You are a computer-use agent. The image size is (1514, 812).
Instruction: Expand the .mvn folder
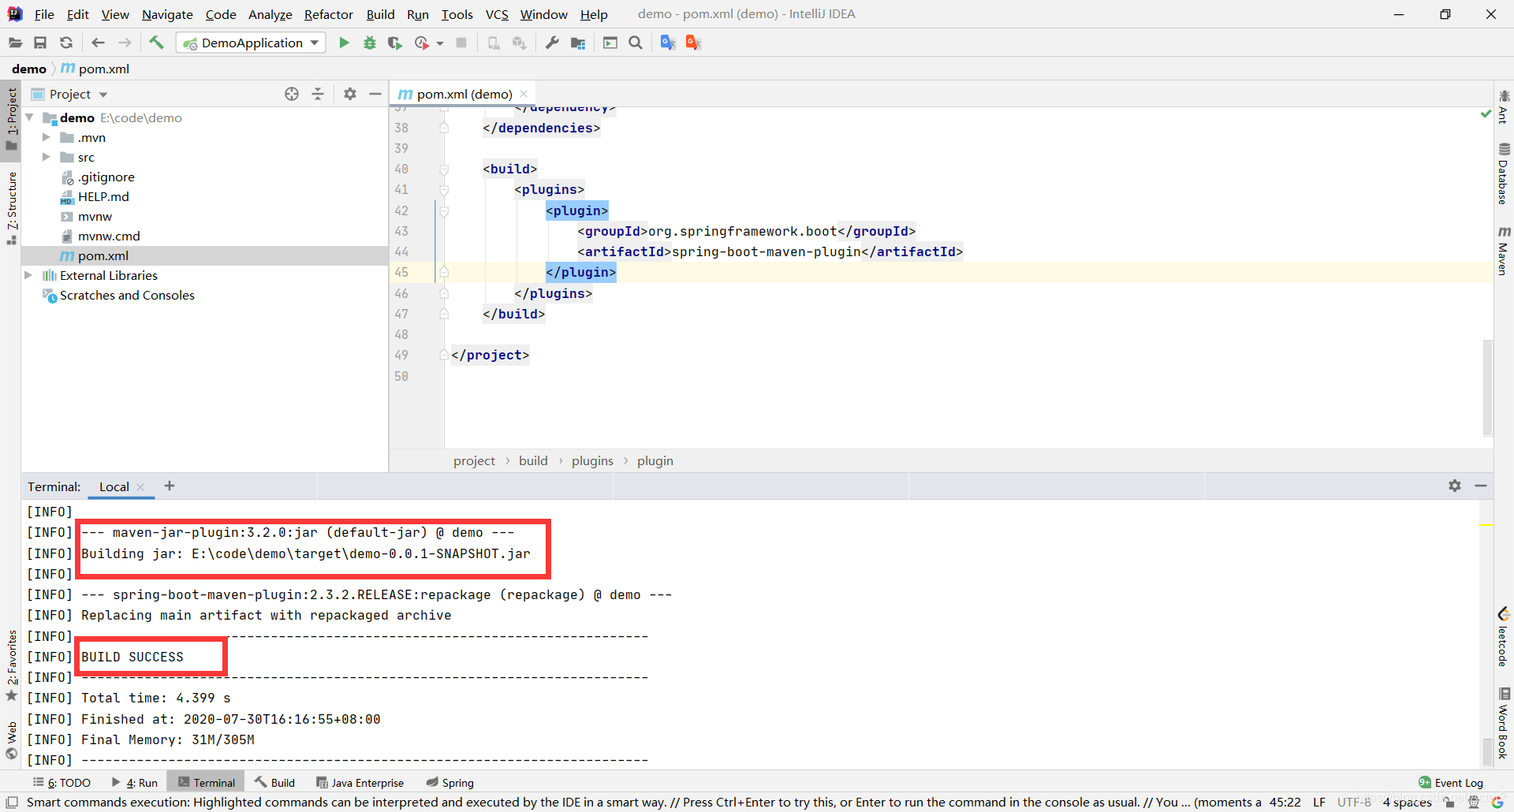coord(47,137)
